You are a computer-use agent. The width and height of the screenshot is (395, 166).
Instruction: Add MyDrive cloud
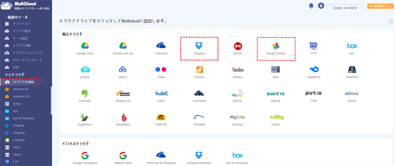click(x=238, y=120)
